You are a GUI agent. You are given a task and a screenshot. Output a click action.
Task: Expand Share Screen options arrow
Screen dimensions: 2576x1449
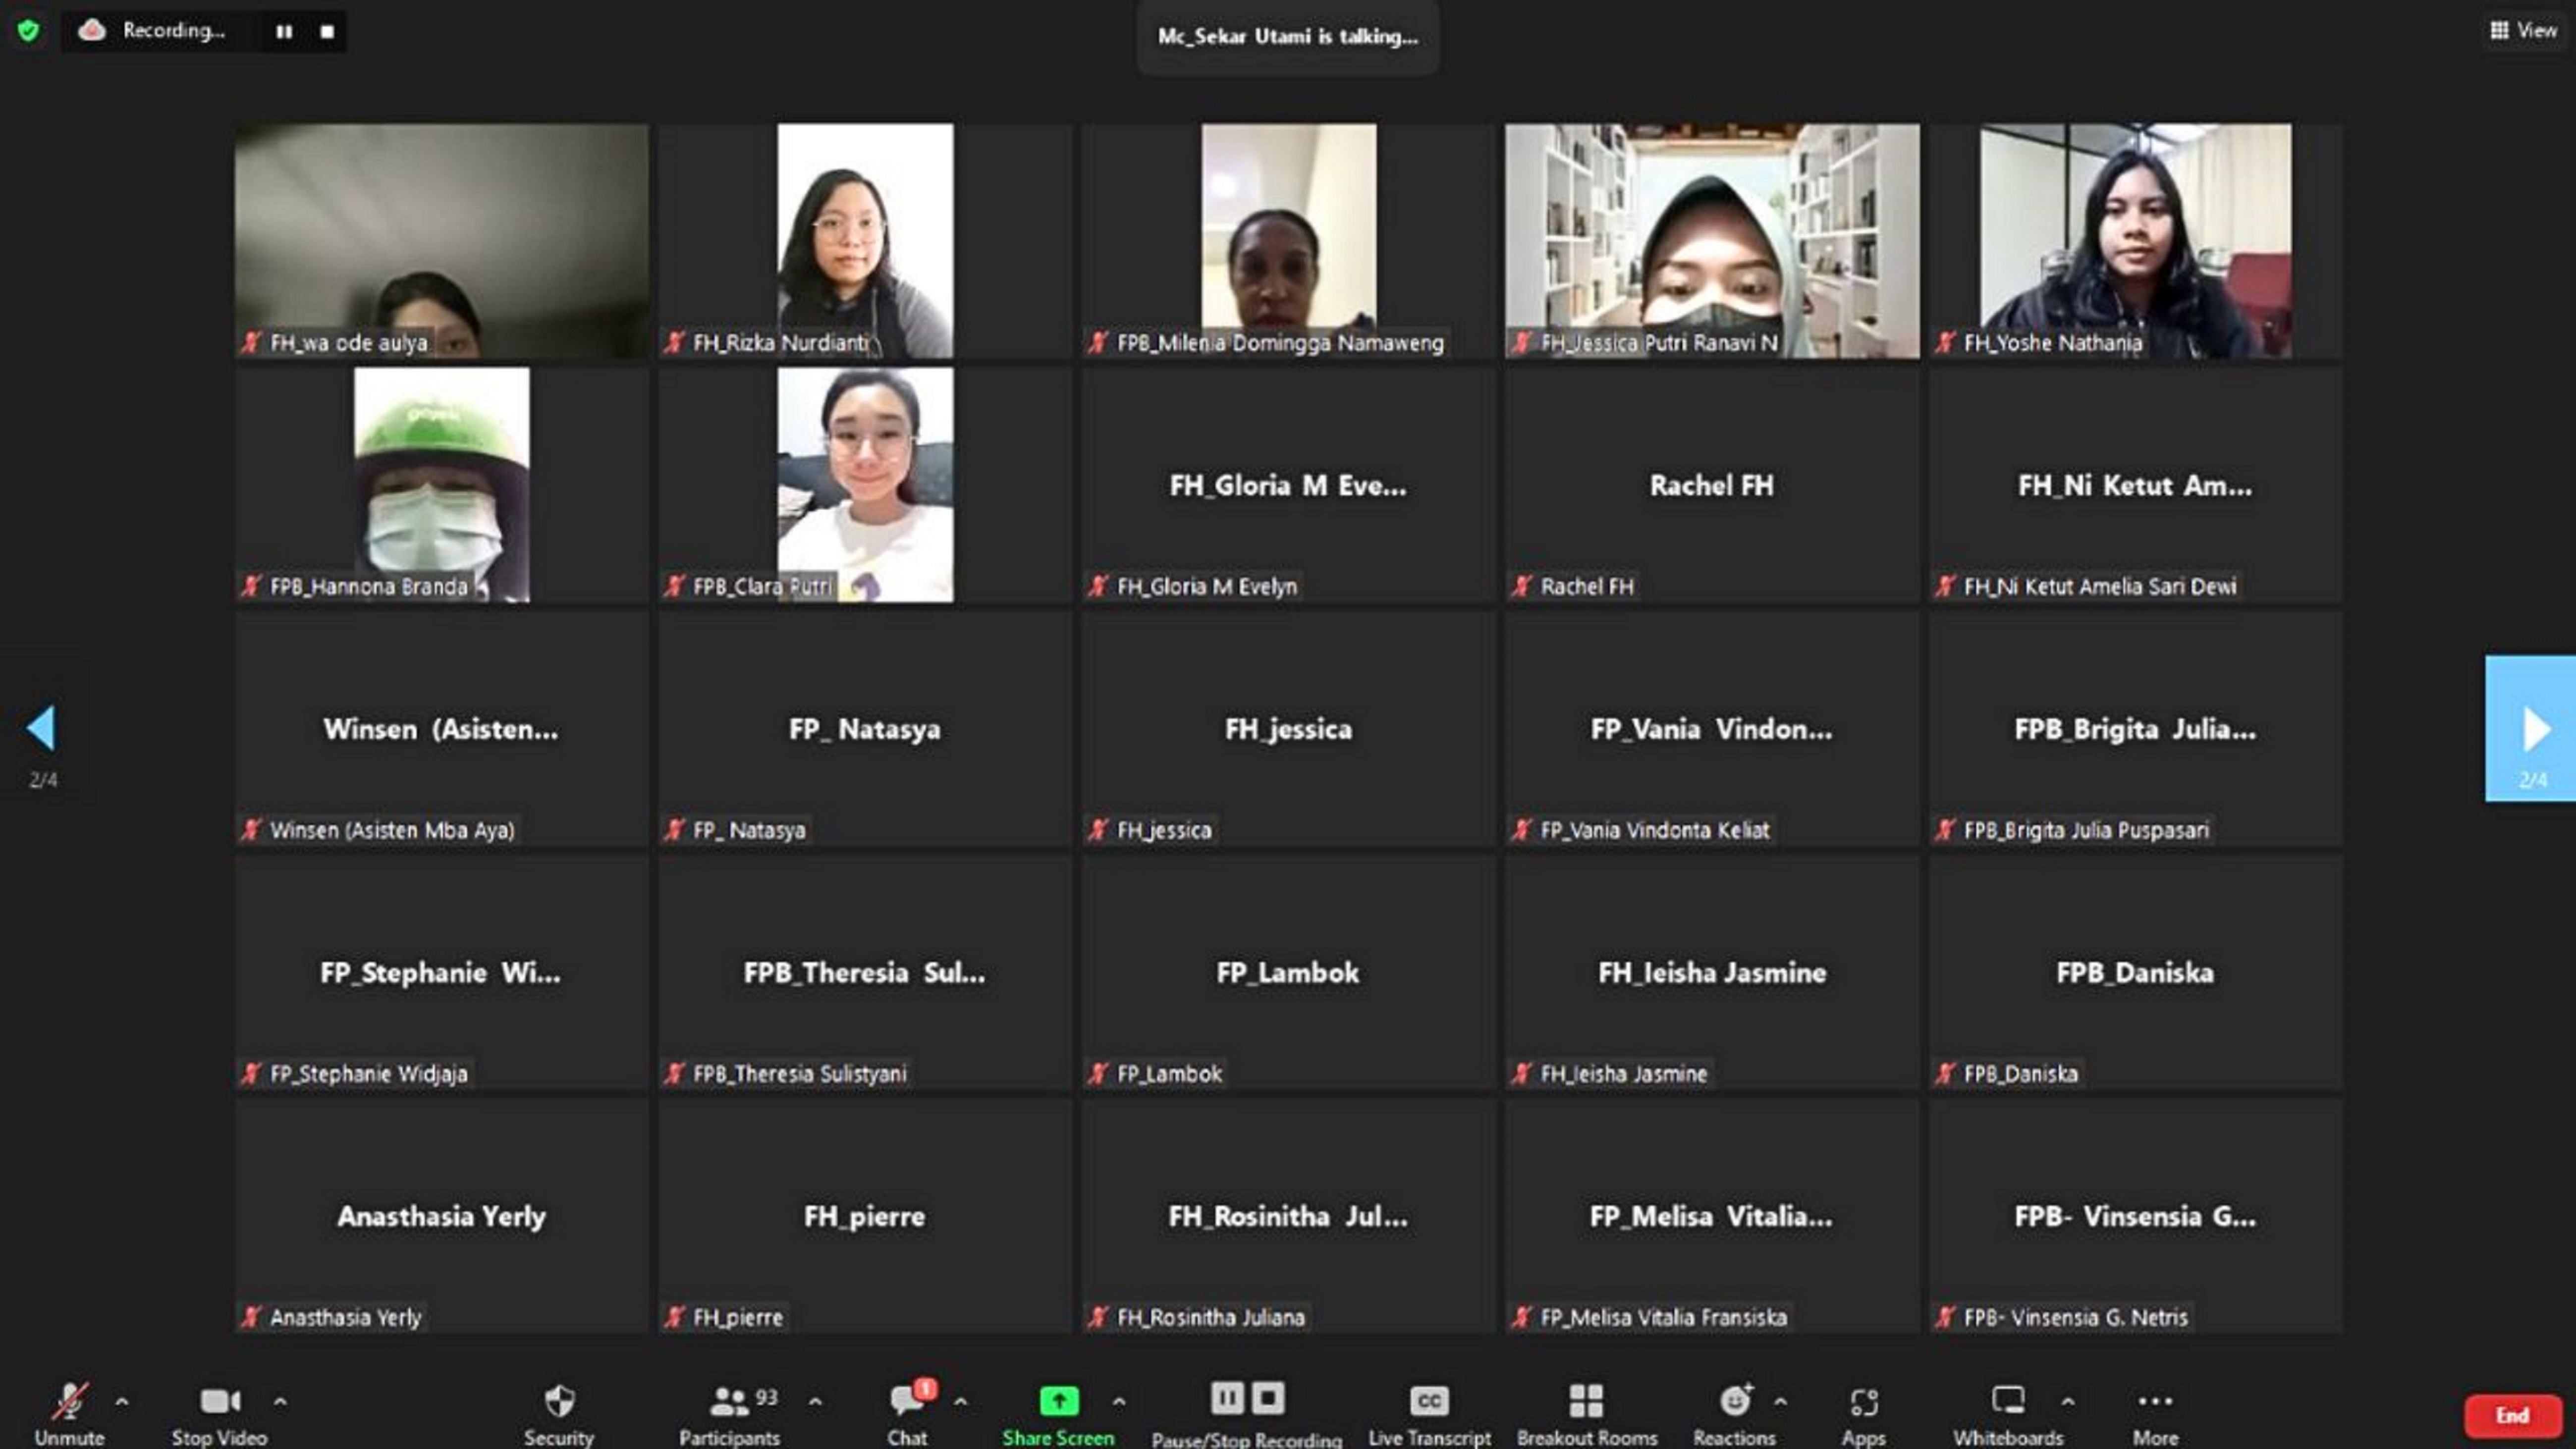[x=1119, y=1402]
